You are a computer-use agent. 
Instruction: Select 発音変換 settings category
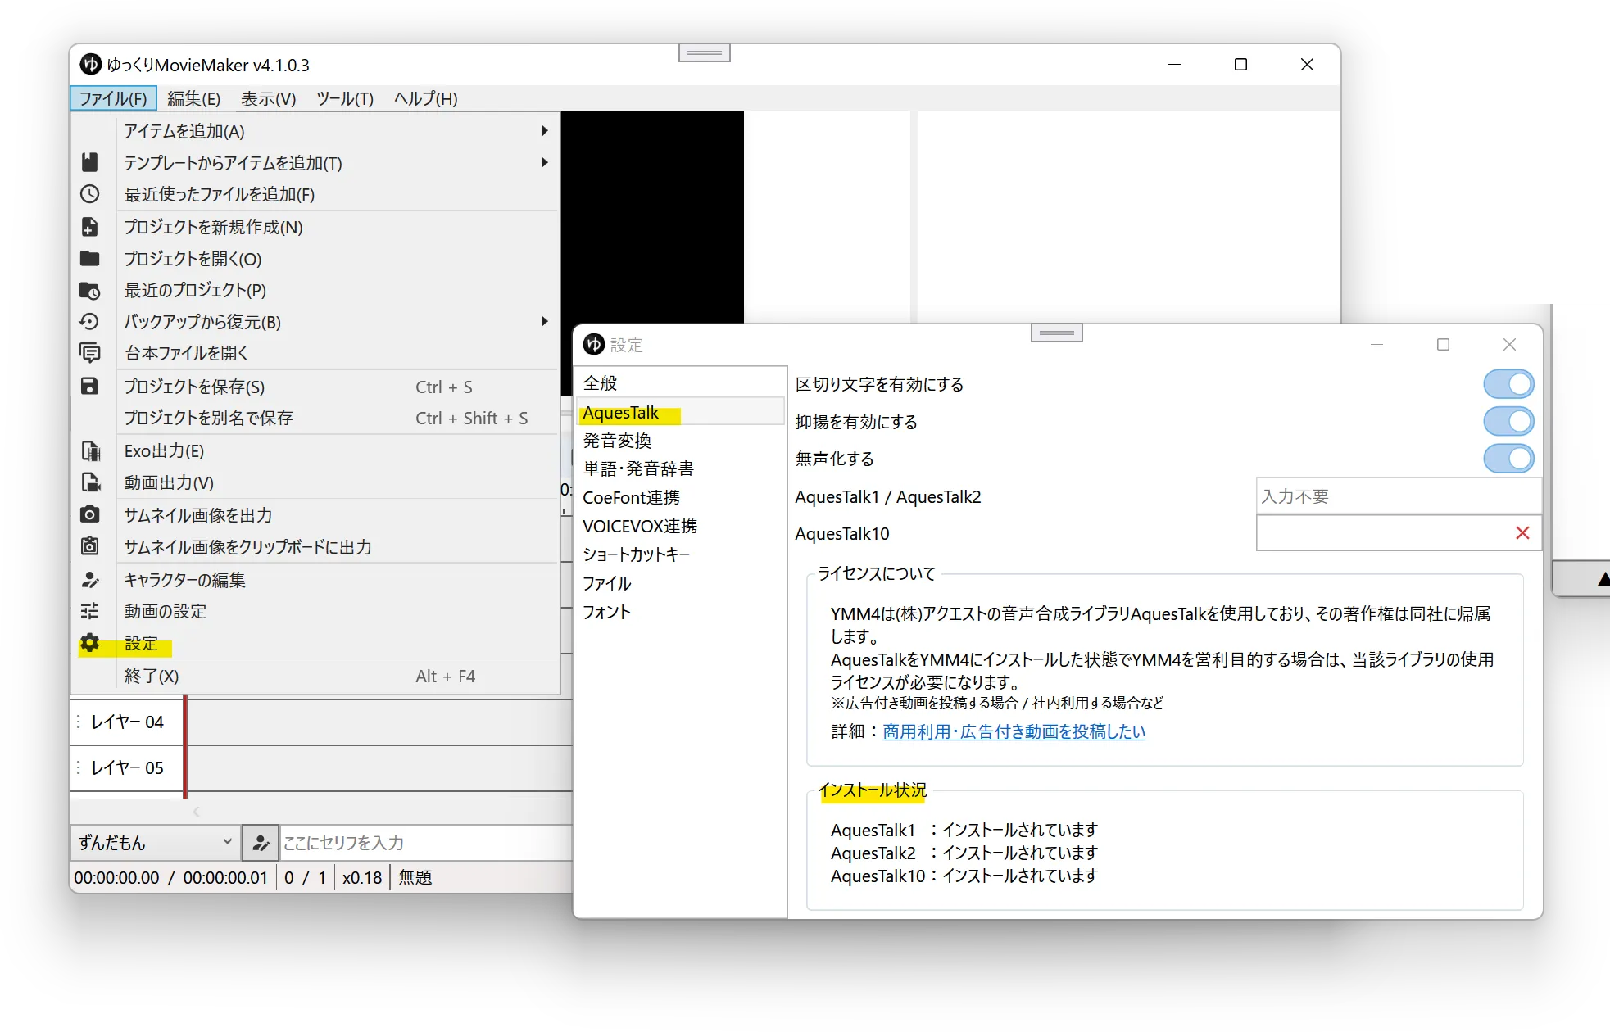point(680,441)
